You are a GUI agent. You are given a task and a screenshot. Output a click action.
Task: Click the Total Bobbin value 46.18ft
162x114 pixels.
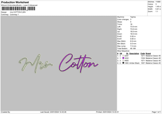coord(133,48)
